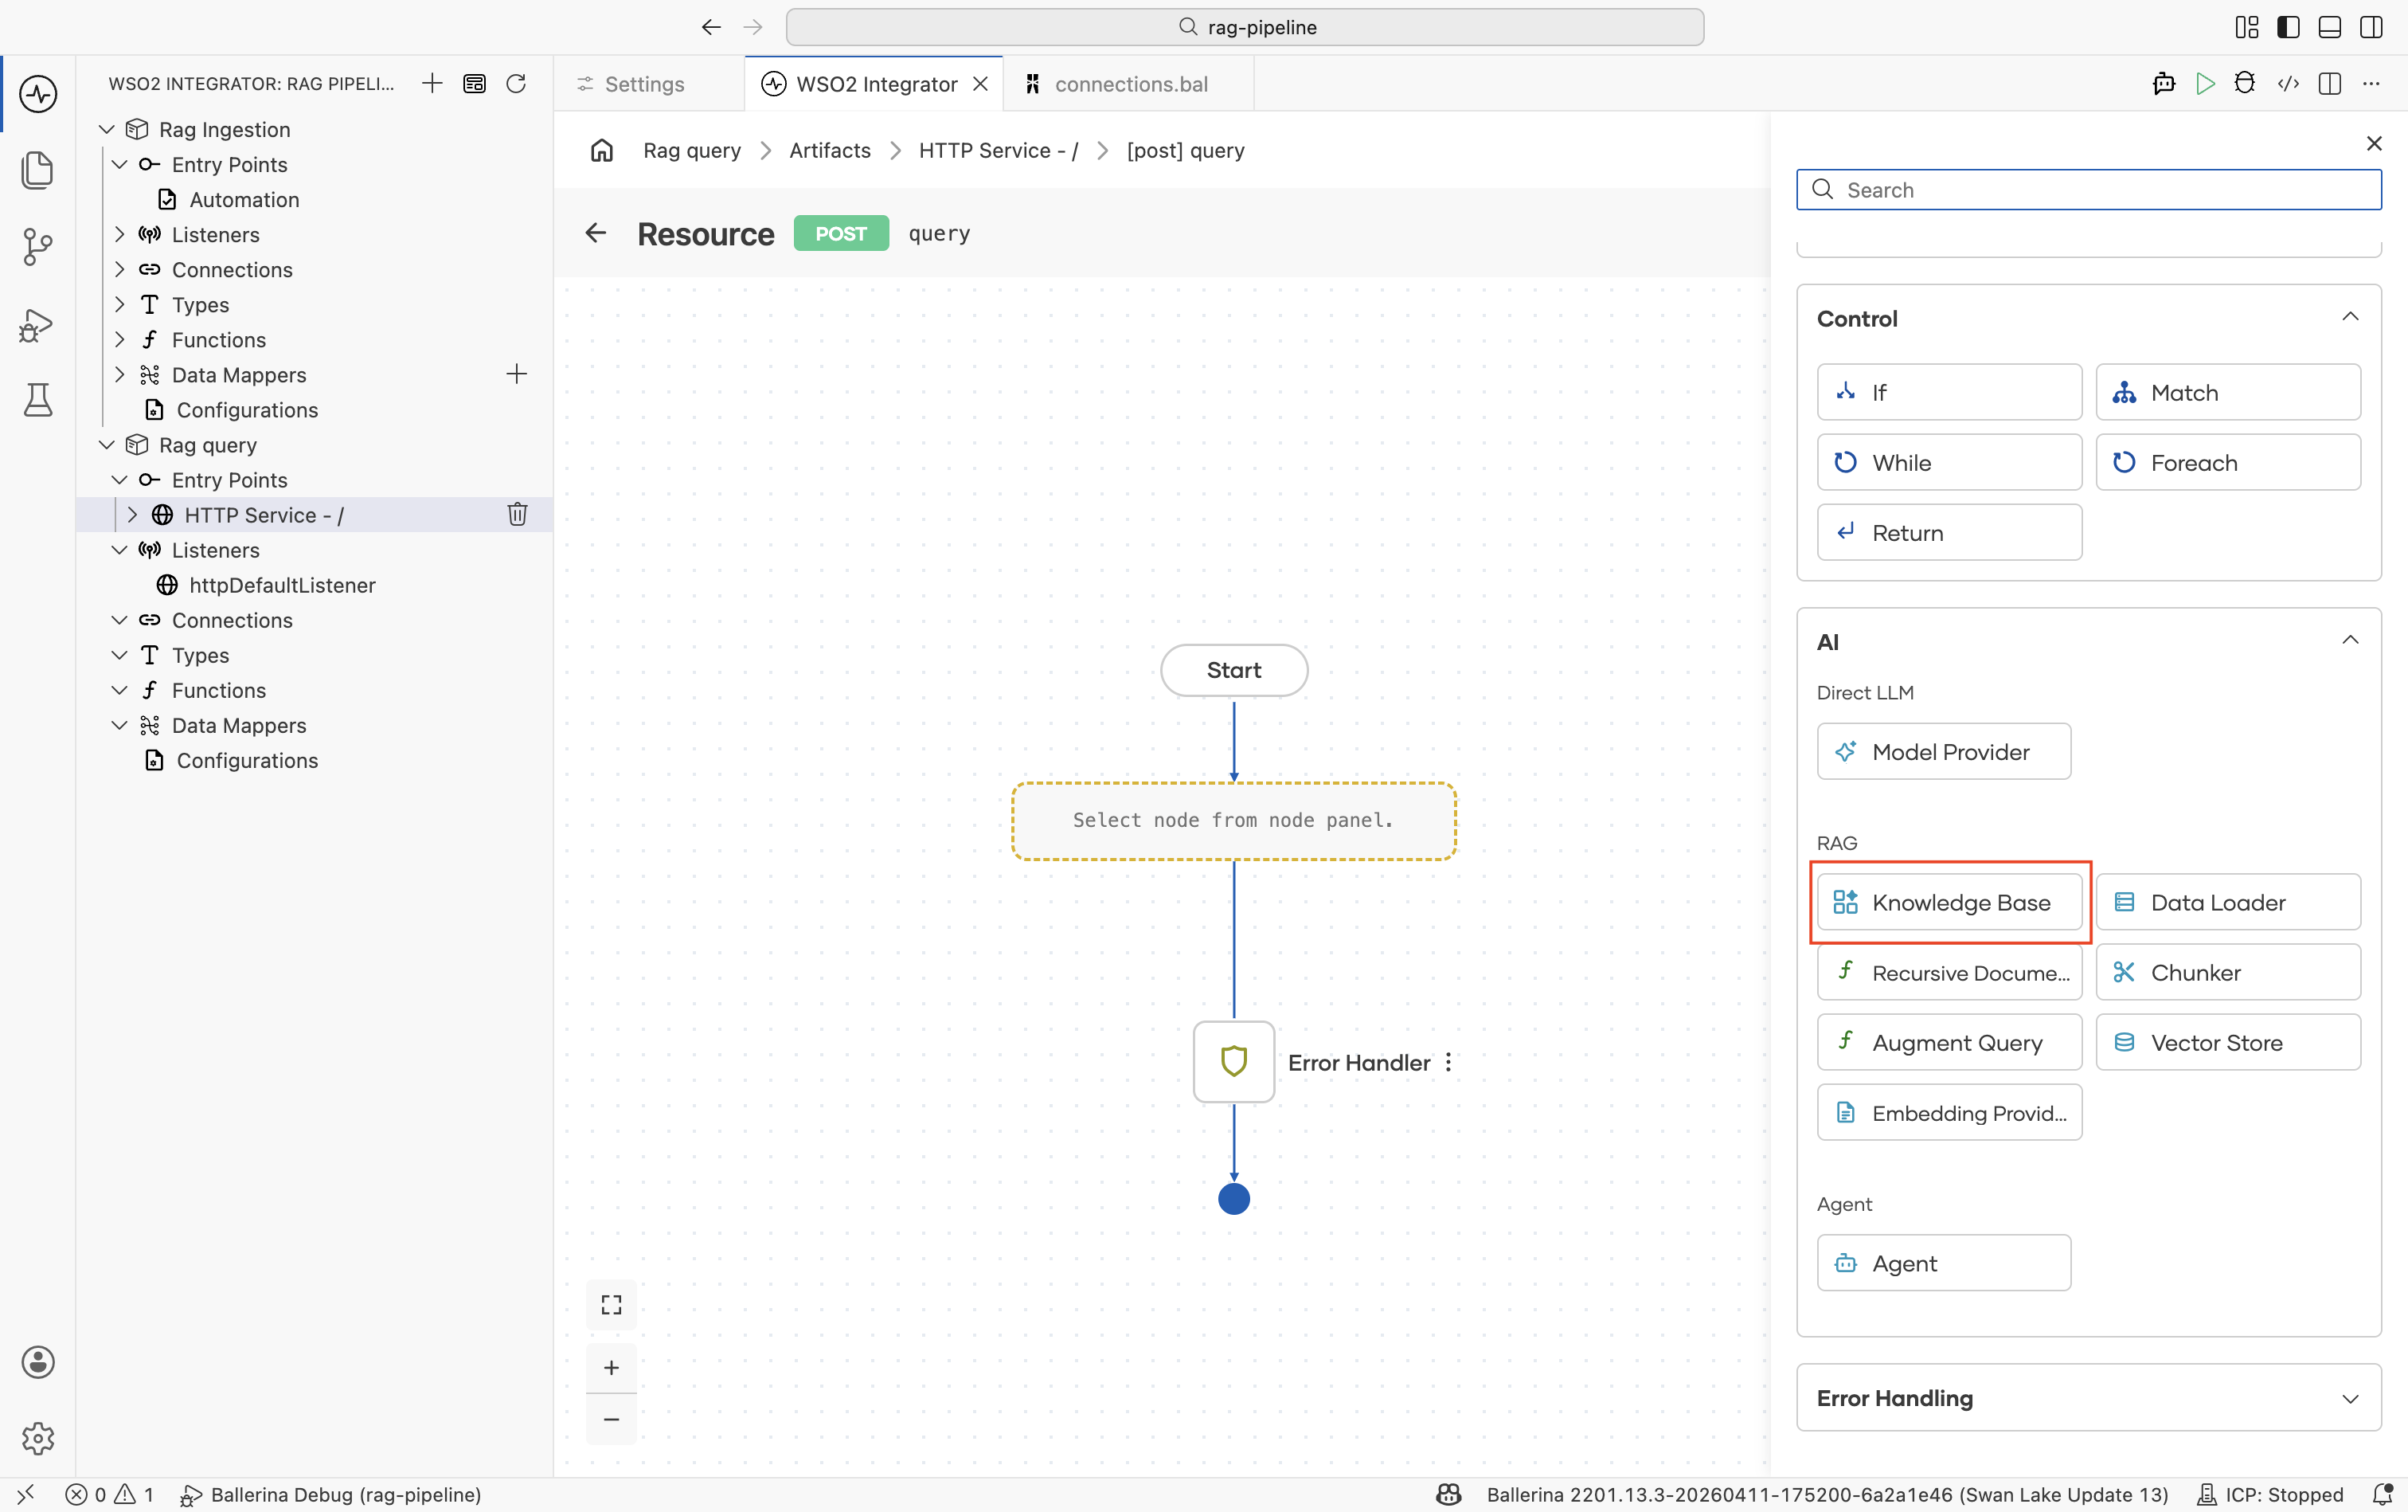Zoom out the diagram
The height and width of the screenshot is (1512, 2408).
[612, 1419]
